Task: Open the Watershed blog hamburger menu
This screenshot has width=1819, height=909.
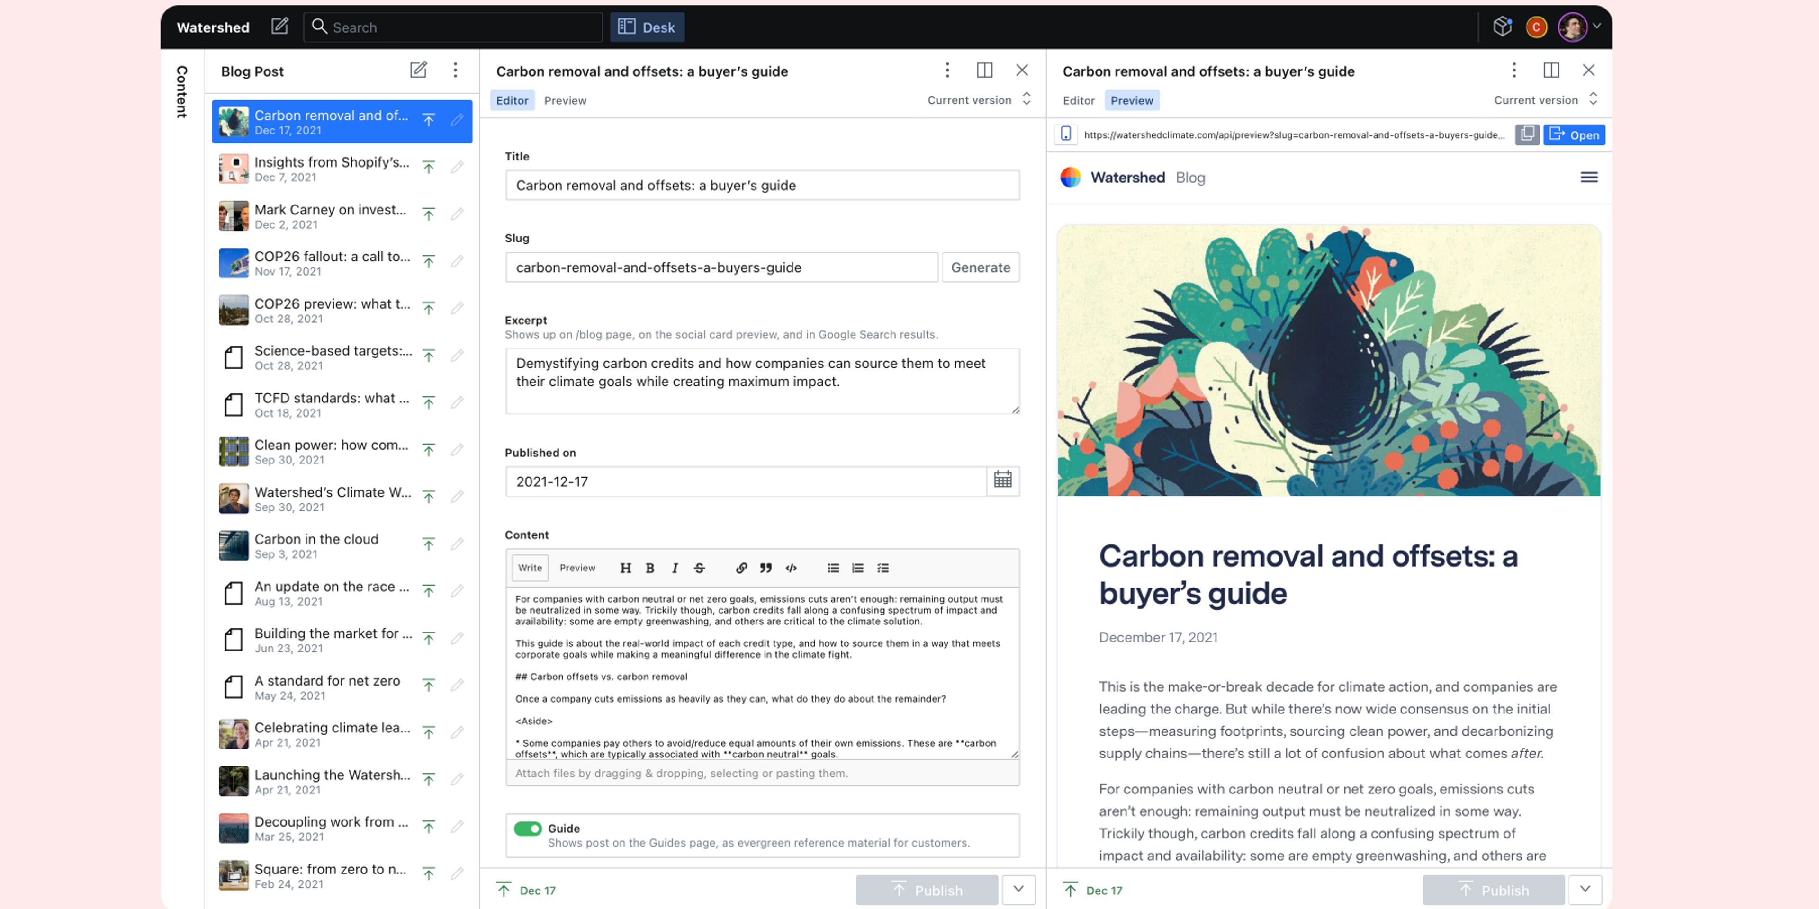Action: coord(1589,177)
